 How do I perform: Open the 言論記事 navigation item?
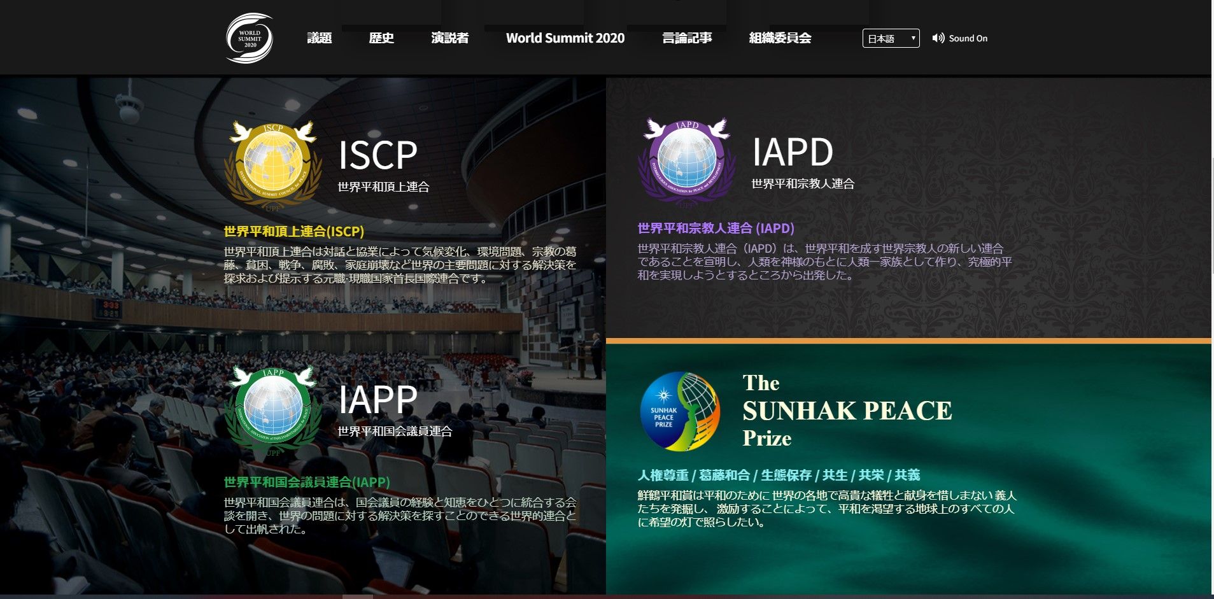(x=687, y=38)
